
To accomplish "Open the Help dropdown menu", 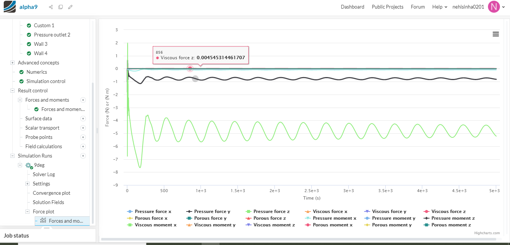I will point(439,7).
